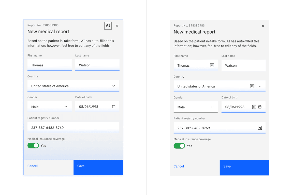Click the AI icon in the right Date of birth field

pos(254,107)
